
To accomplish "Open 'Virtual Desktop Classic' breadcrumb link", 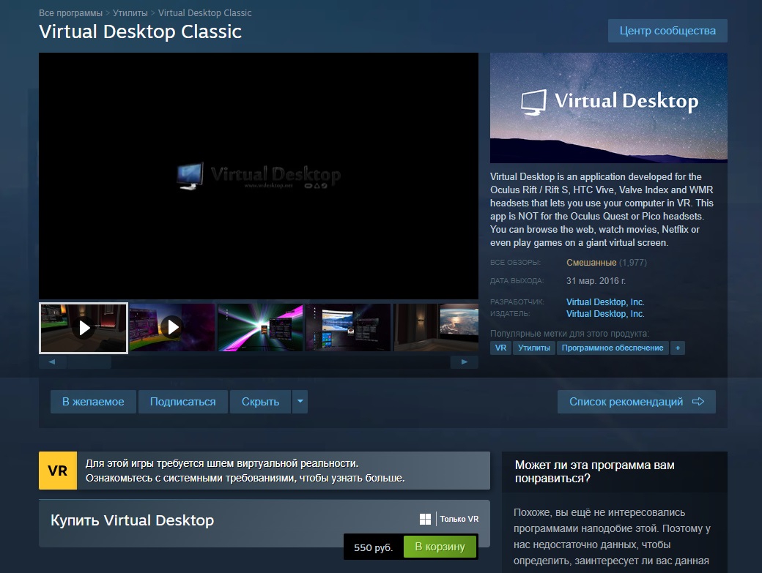I will click(x=204, y=13).
